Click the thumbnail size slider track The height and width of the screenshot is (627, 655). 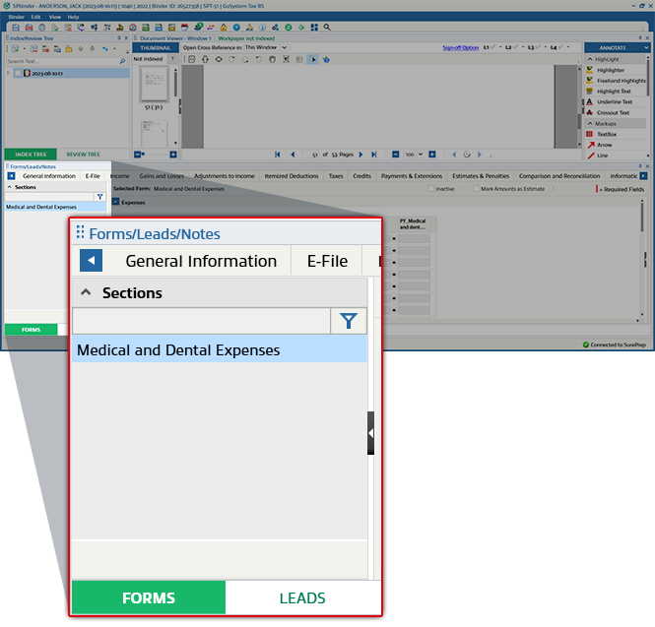tap(158, 155)
